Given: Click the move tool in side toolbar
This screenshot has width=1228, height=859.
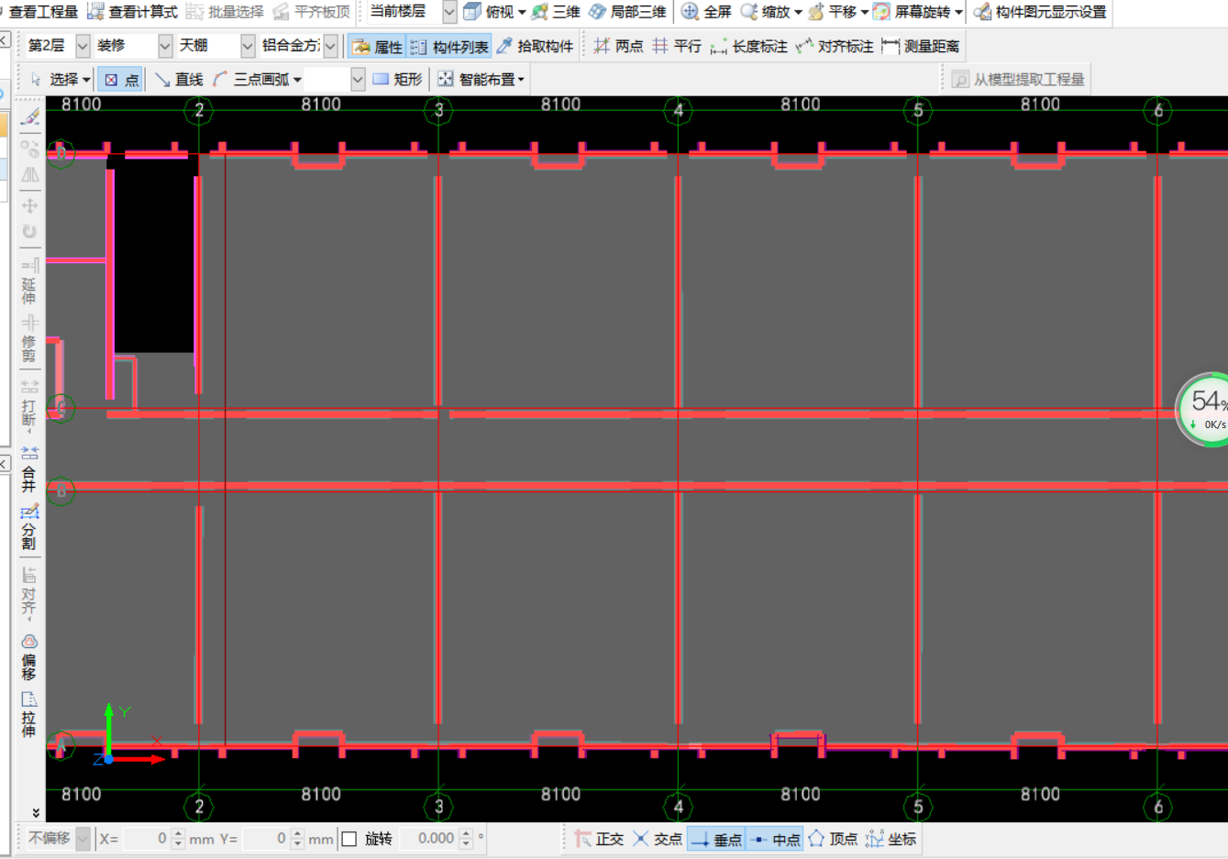Looking at the screenshot, I should tap(29, 205).
